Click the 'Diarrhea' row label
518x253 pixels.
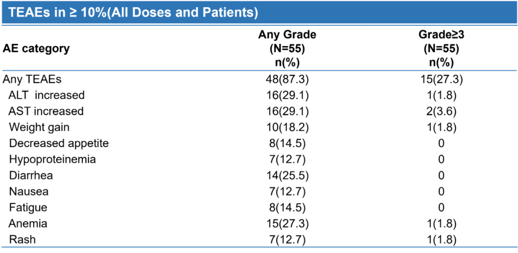[x=31, y=175]
